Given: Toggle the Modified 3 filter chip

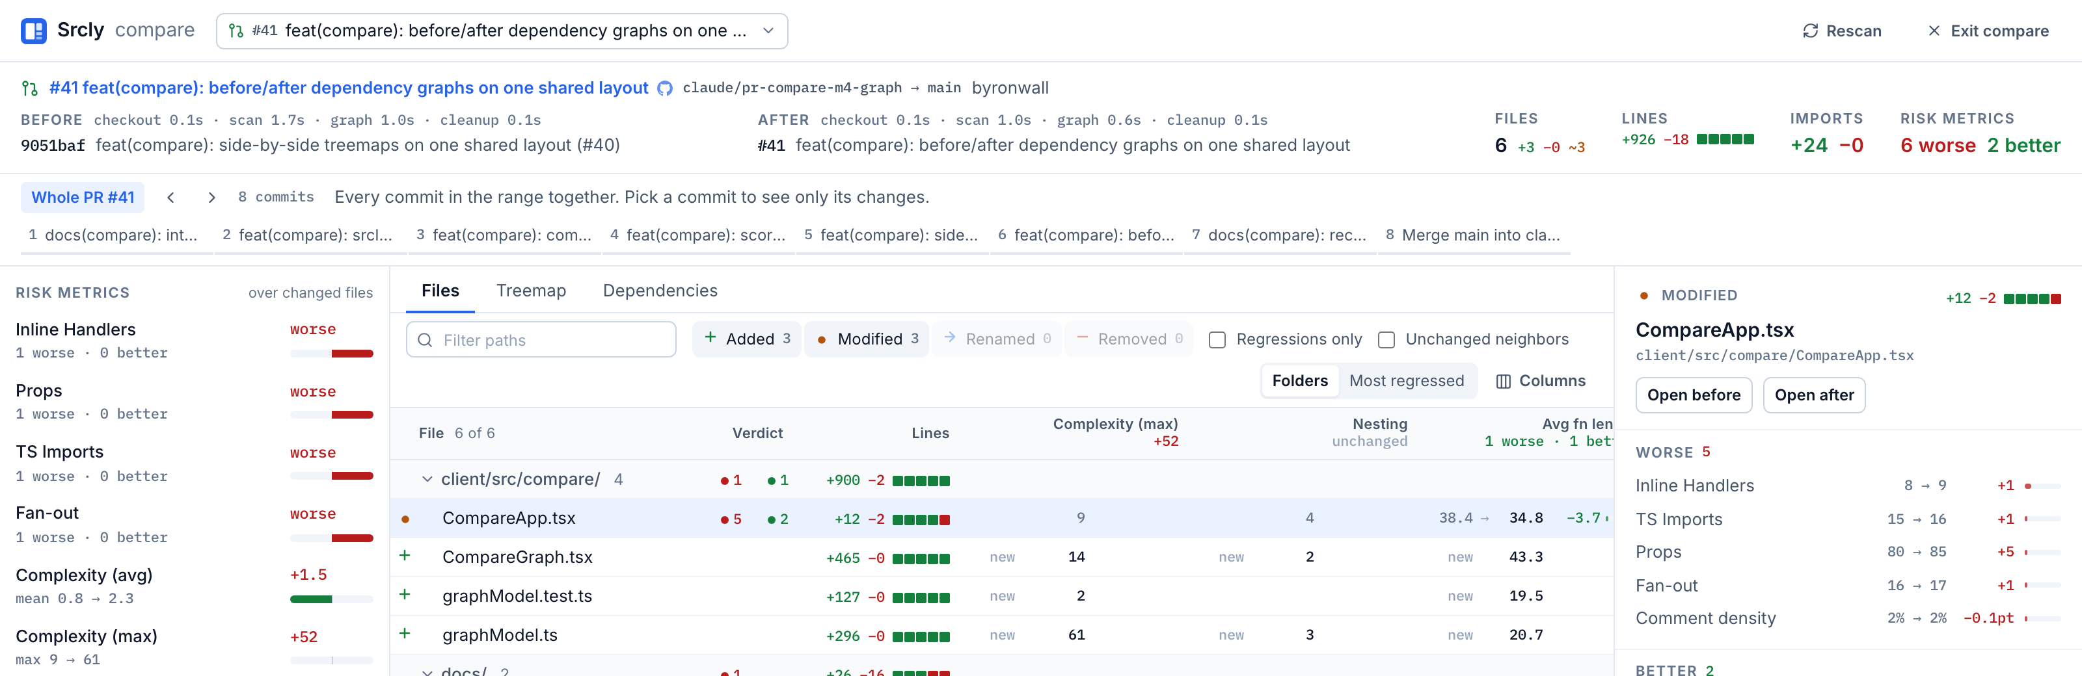Looking at the screenshot, I should pyautogui.click(x=867, y=339).
